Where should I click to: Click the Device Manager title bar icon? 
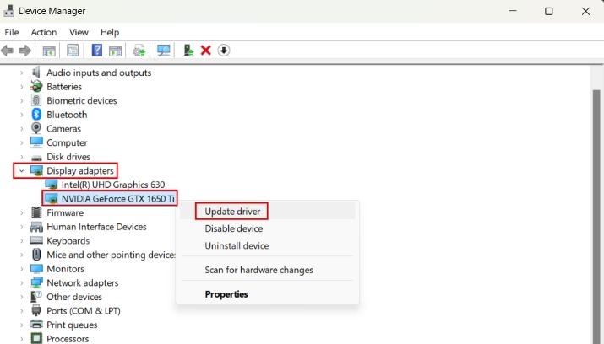8,11
